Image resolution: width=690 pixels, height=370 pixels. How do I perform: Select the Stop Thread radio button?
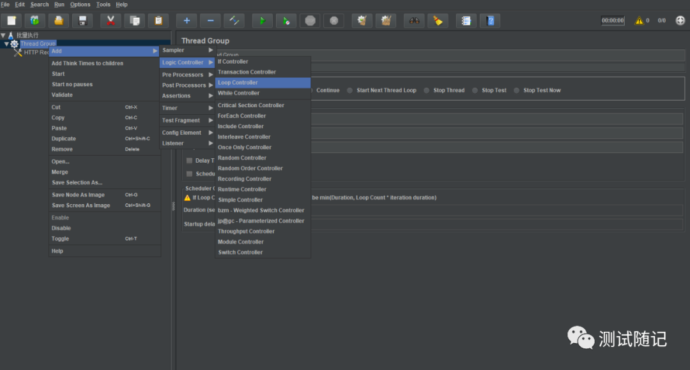426,91
